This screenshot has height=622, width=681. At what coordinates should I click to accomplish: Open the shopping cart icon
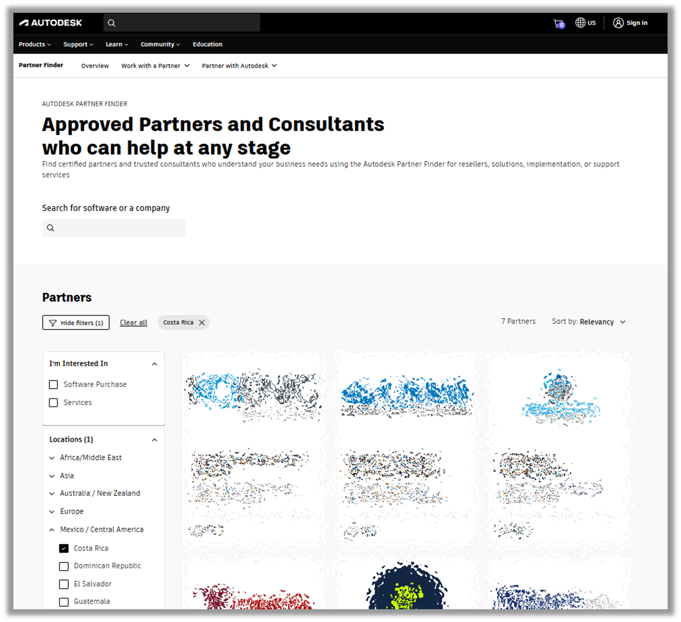(559, 23)
